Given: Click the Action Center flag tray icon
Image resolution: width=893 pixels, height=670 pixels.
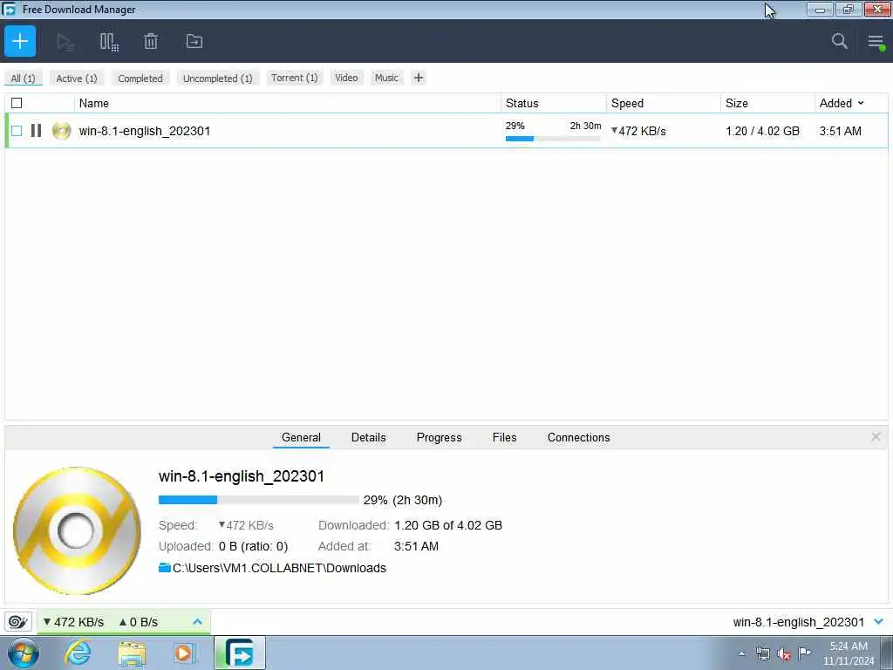Looking at the screenshot, I should coord(804,653).
